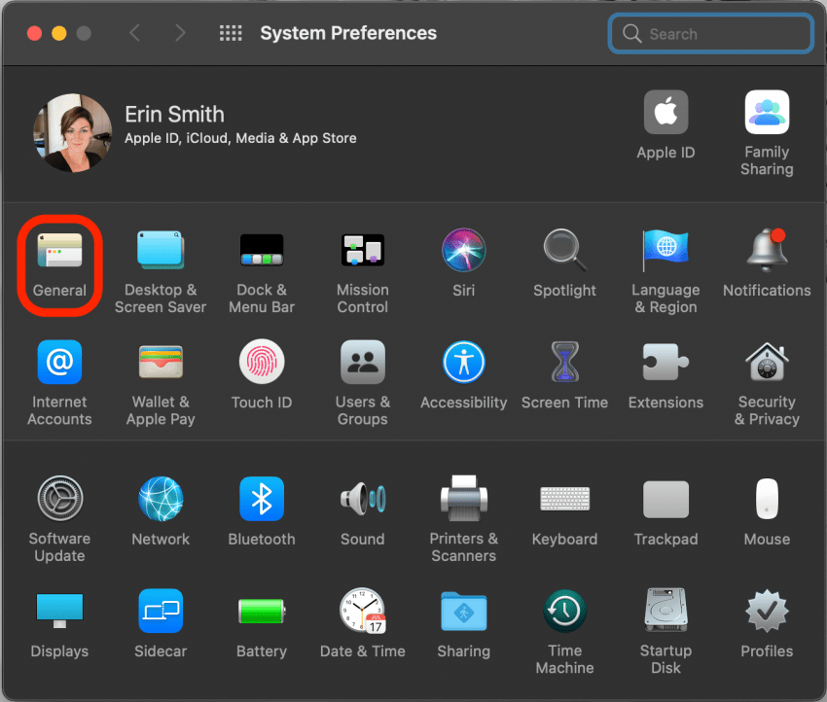This screenshot has width=827, height=702.
Task: Minimize the window with yellow button
Action: tap(59, 33)
